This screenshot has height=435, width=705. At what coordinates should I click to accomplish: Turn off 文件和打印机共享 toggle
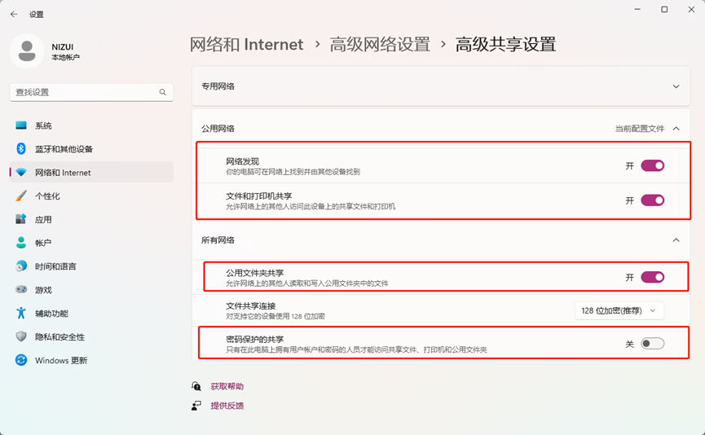(x=652, y=200)
